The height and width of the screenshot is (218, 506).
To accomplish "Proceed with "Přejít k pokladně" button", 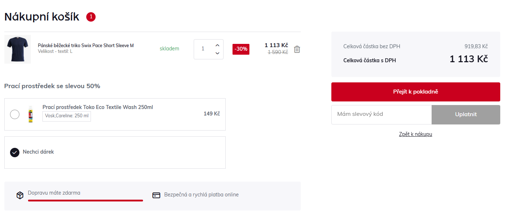I will coord(415,92).
